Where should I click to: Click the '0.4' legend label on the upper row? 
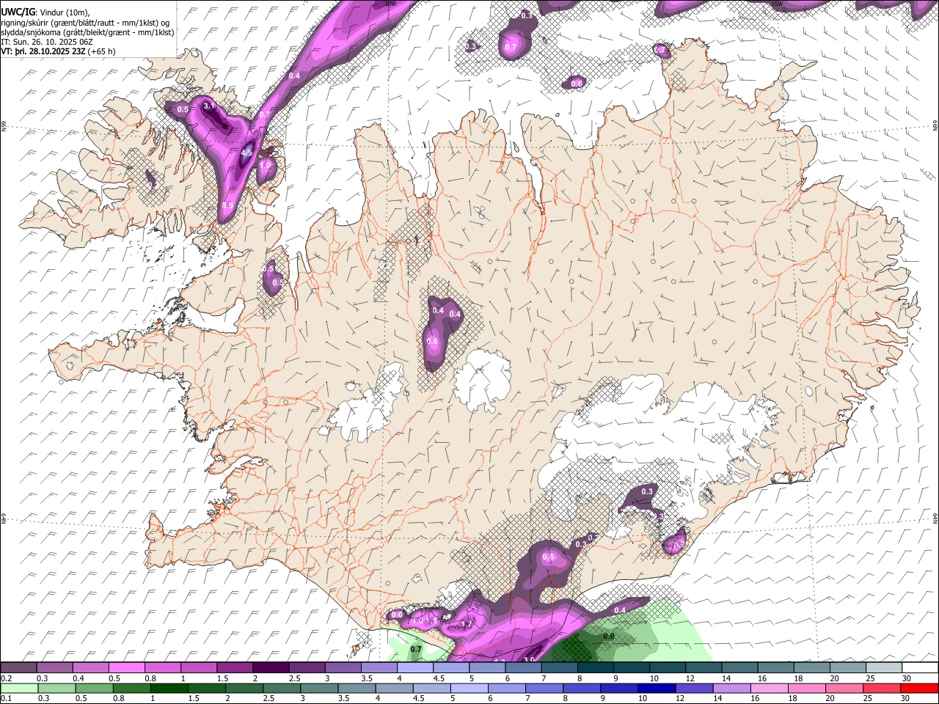[78, 678]
